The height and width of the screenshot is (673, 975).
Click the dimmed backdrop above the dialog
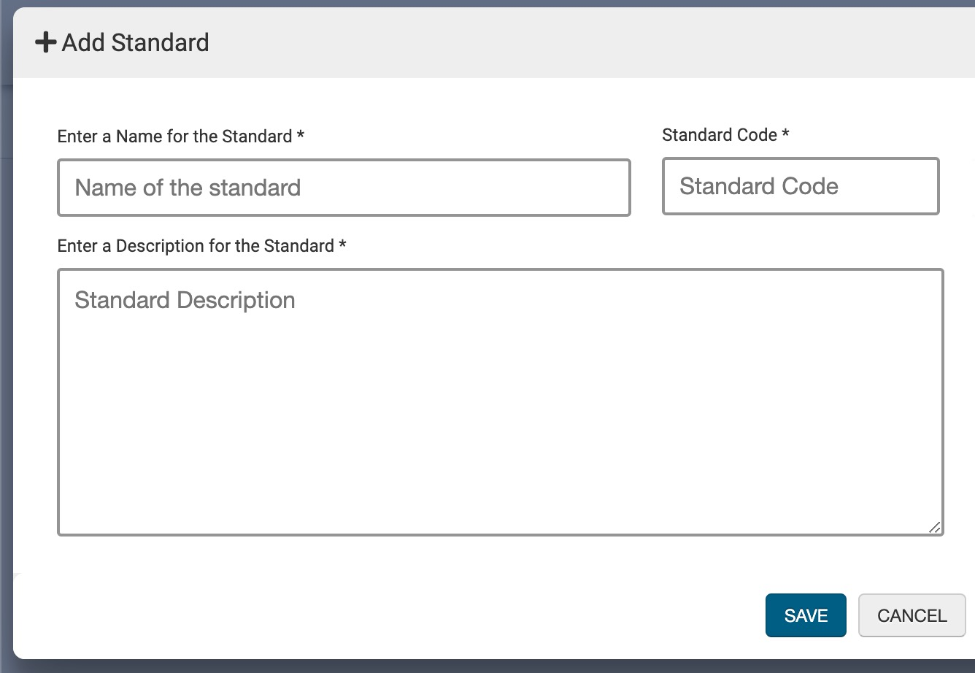click(487, 3)
